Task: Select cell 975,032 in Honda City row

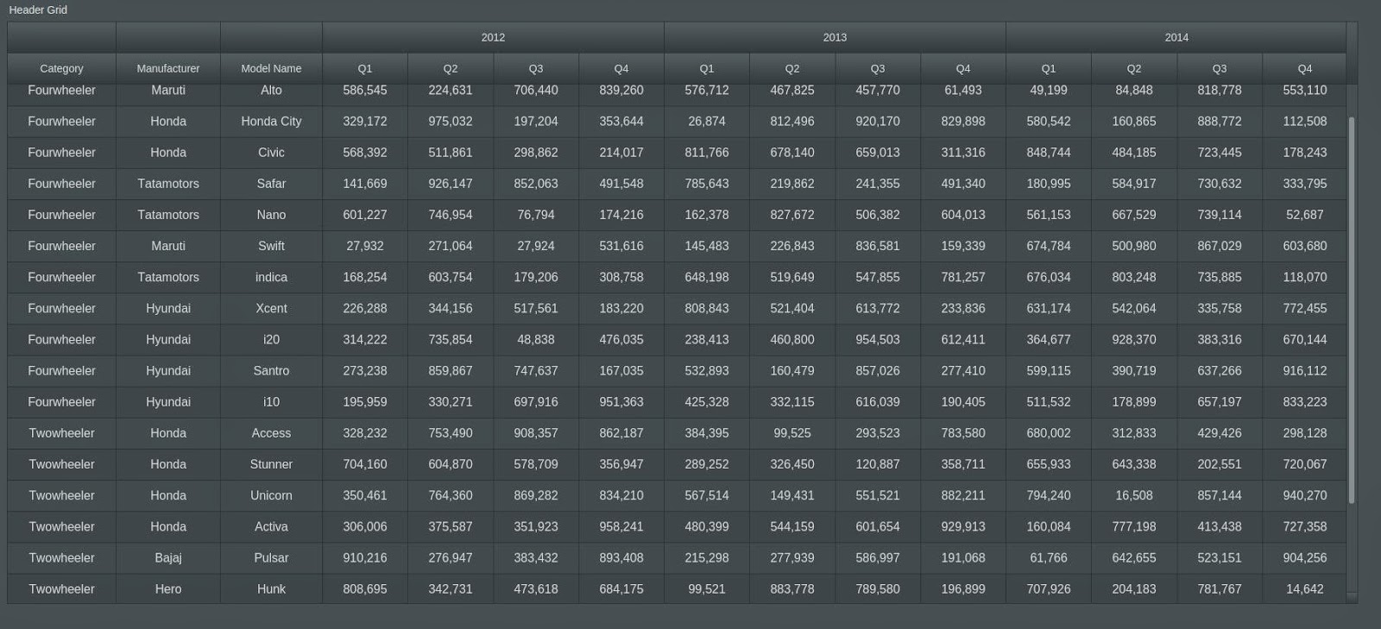Action: click(x=451, y=122)
